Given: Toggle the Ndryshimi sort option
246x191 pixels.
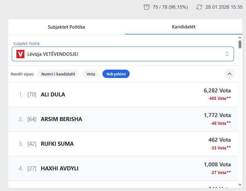Looking at the screenshot, I should click(116, 74).
